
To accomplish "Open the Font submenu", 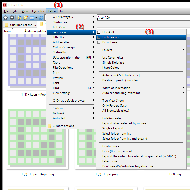I will pyautogui.click(x=71, y=83).
